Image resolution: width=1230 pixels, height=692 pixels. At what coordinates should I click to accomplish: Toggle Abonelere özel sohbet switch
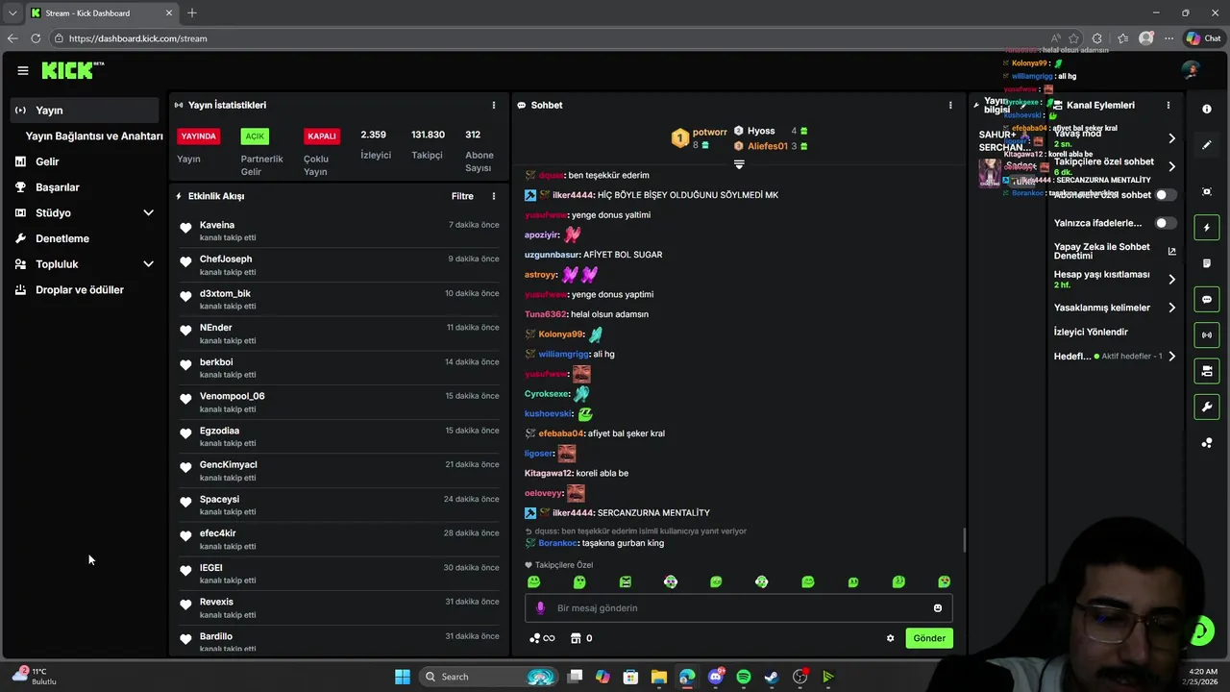tap(1165, 195)
